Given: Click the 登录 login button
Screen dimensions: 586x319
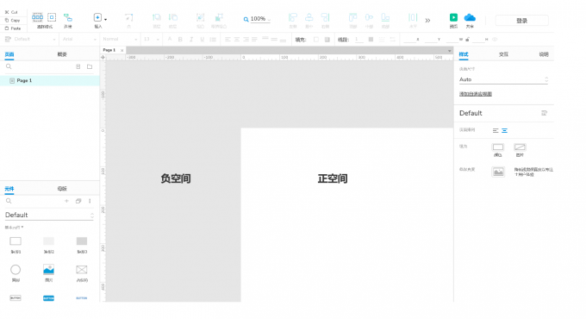Looking at the screenshot, I should (521, 21).
